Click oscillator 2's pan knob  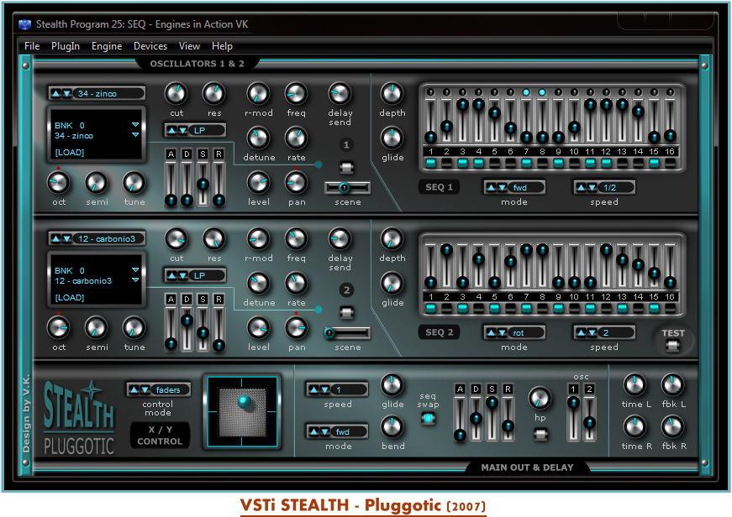(296, 326)
